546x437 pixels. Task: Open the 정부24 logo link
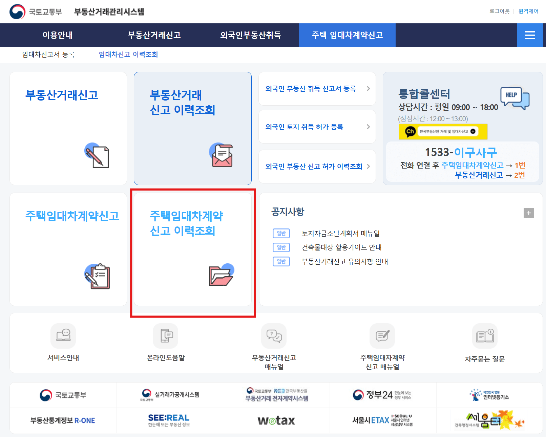(x=383, y=395)
